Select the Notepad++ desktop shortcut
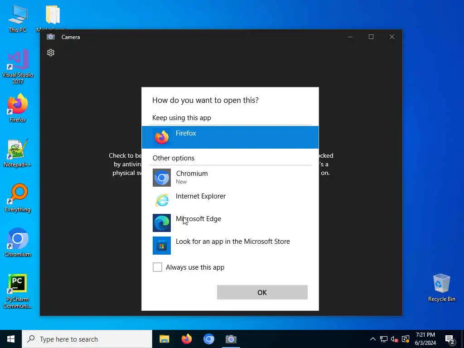The height and width of the screenshot is (348, 464). tap(18, 153)
